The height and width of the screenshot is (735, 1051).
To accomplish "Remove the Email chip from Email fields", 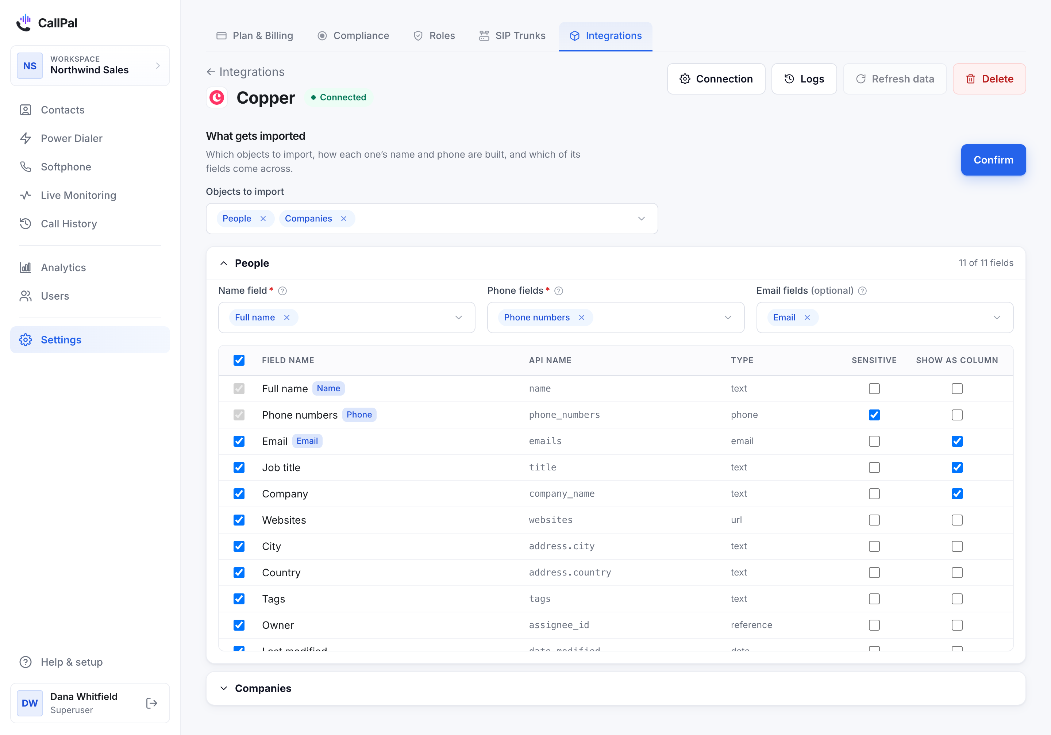I will pyautogui.click(x=808, y=318).
